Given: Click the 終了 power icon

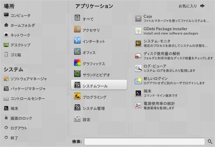Looking at the screenshot, I should tap(6, 137).
